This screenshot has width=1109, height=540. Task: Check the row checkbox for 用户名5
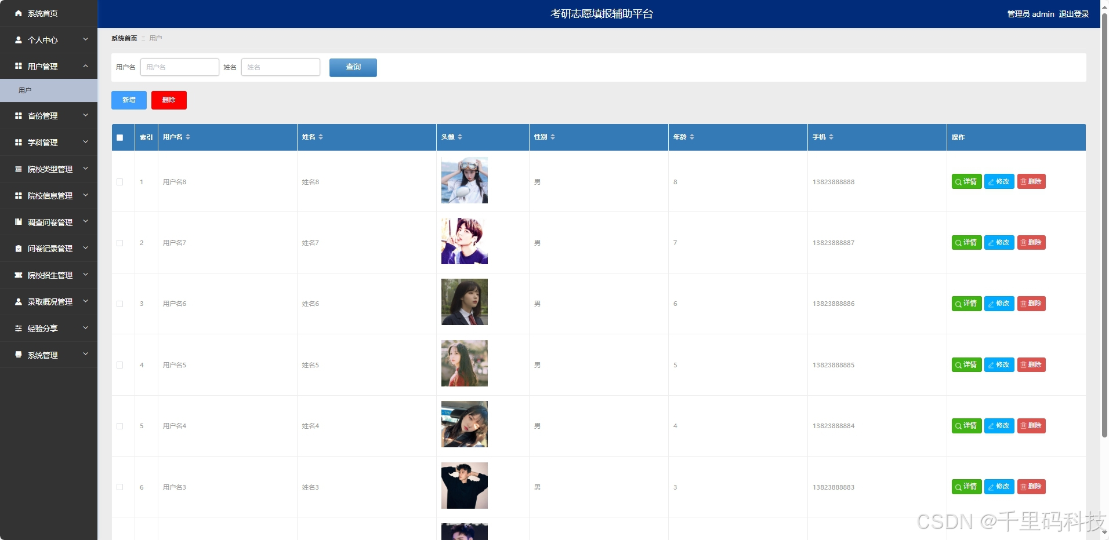pos(120,365)
